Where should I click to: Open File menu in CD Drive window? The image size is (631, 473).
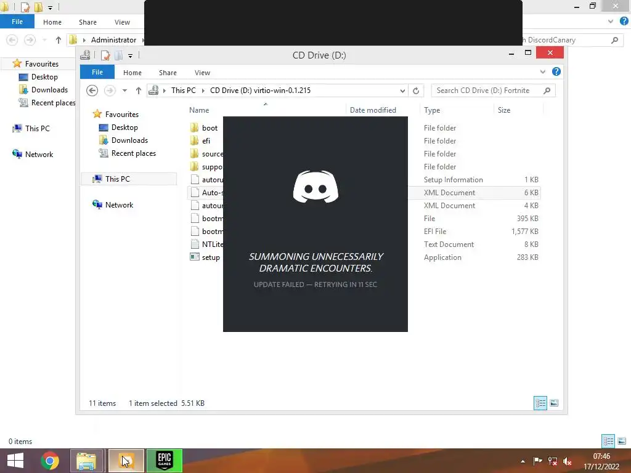(97, 72)
